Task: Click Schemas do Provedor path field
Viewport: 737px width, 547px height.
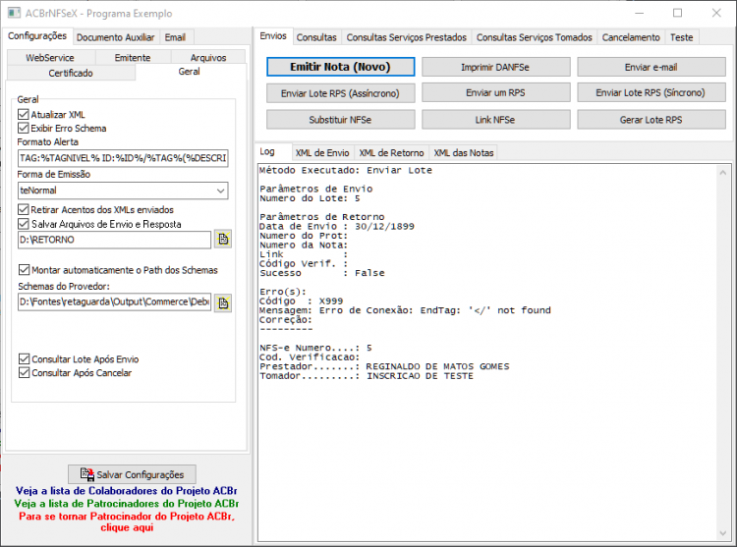Action: tap(115, 301)
